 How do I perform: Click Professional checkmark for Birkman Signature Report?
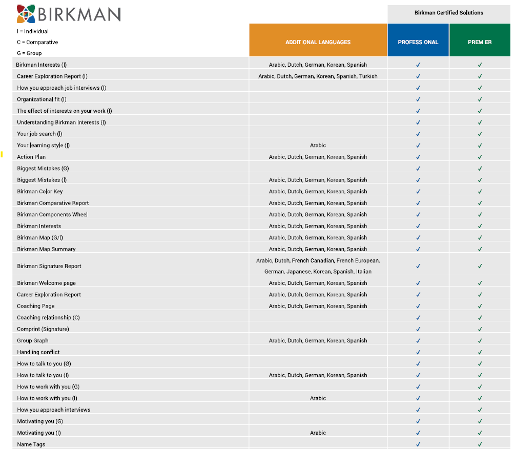[x=418, y=266]
